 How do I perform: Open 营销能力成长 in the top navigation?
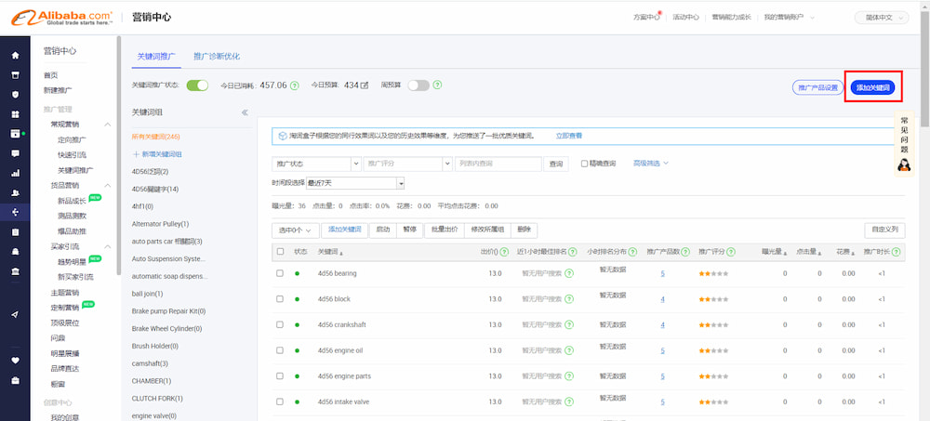(x=731, y=18)
